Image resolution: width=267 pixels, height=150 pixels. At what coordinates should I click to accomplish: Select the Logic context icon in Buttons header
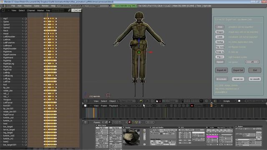pyautogui.click(x=103, y=122)
